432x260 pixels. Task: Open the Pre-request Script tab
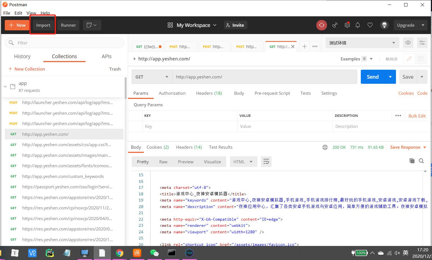pyautogui.click(x=272, y=93)
